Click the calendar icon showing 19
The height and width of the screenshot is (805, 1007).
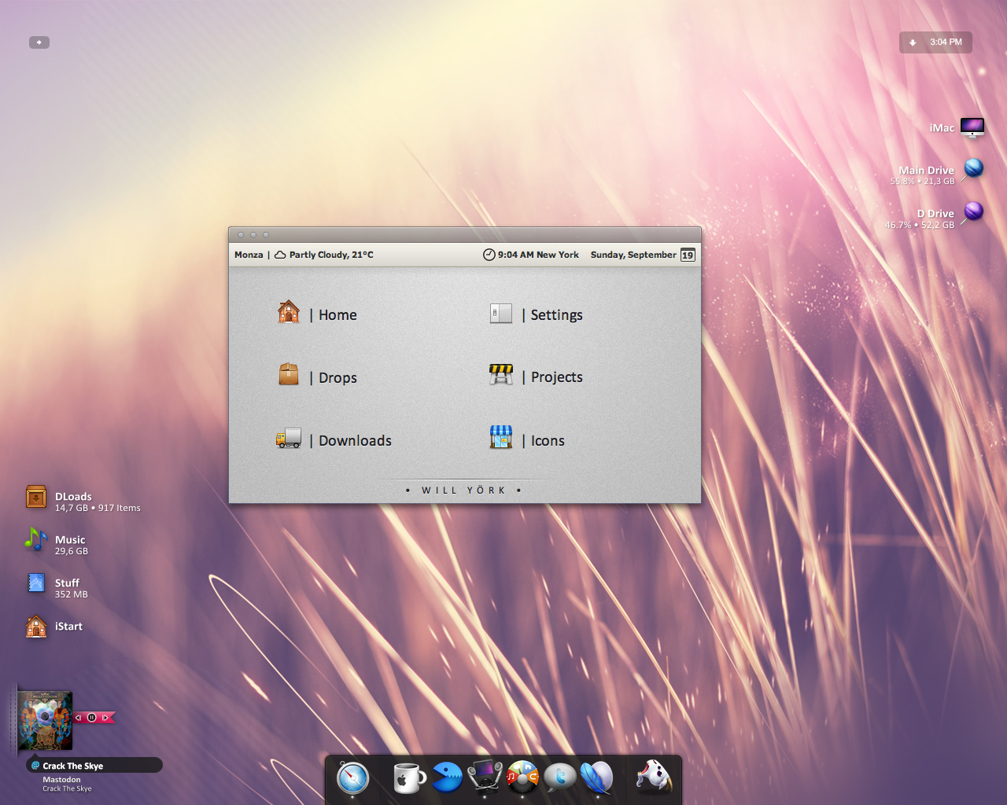(x=688, y=255)
